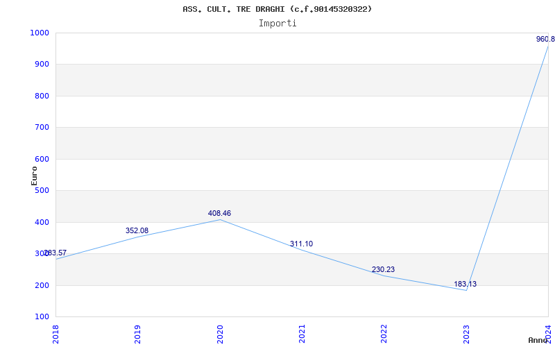
Task: Click the 400 y-axis tick label
Action: click(41, 222)
